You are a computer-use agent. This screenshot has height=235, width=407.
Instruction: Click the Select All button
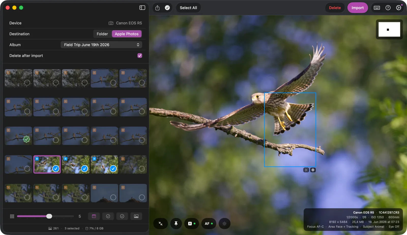(x=188, y=8)
